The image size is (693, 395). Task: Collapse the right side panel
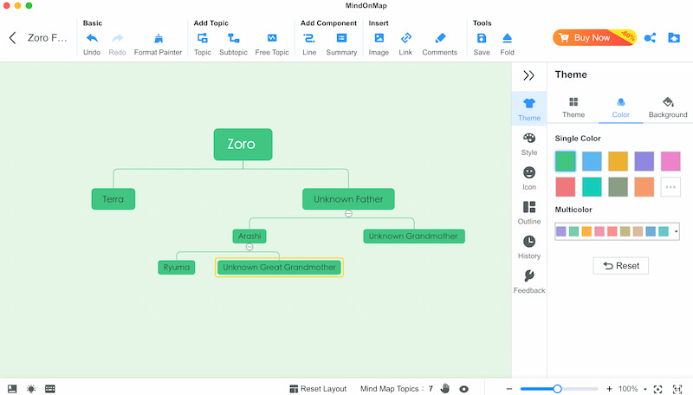tap(529, 76)
